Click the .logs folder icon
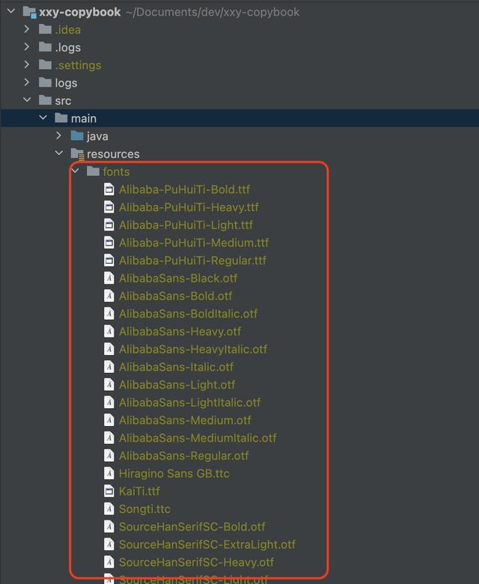This screenshot has width=479, height=584. [46, 47]
